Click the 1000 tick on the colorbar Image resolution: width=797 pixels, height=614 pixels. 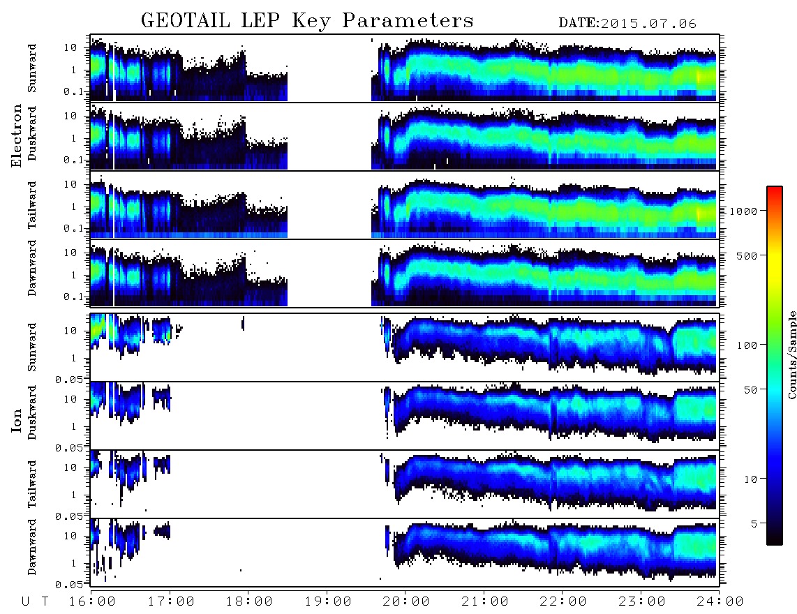tap(744, 211)
